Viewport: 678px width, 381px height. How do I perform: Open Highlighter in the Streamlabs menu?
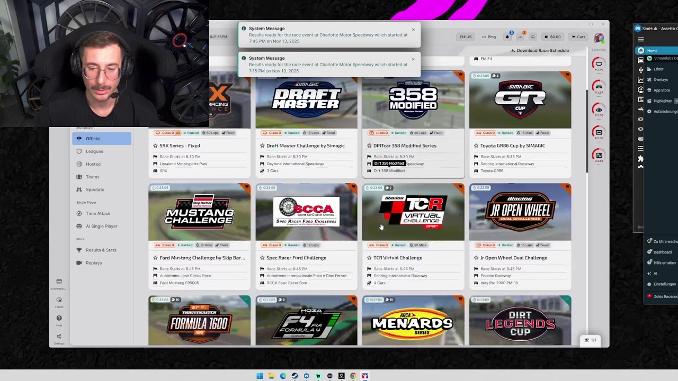(663, 101)
